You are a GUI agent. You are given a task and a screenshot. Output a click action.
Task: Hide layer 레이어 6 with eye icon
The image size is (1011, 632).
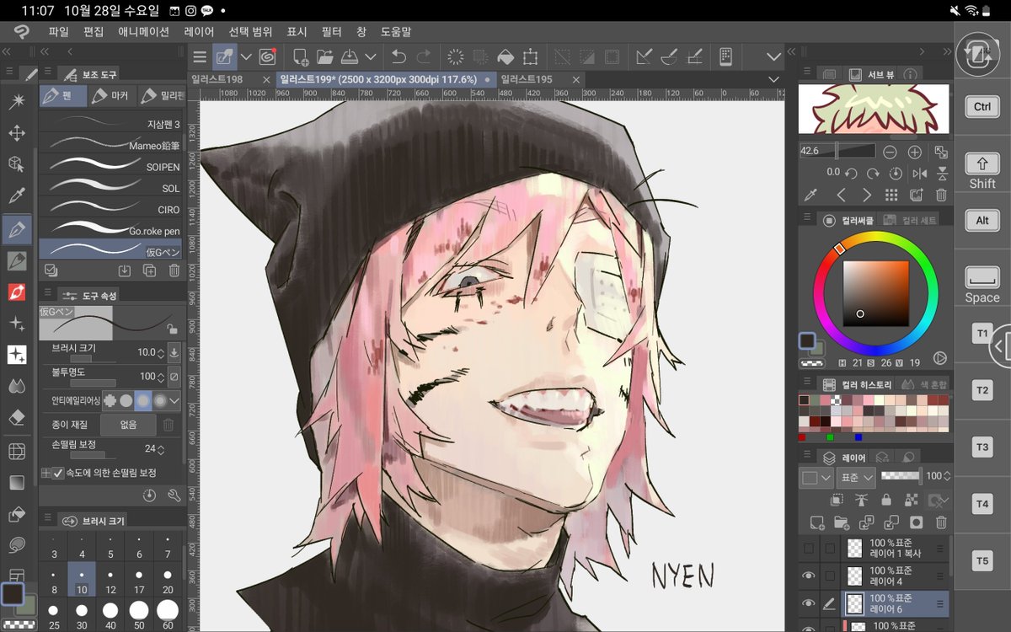click(809, 603)
